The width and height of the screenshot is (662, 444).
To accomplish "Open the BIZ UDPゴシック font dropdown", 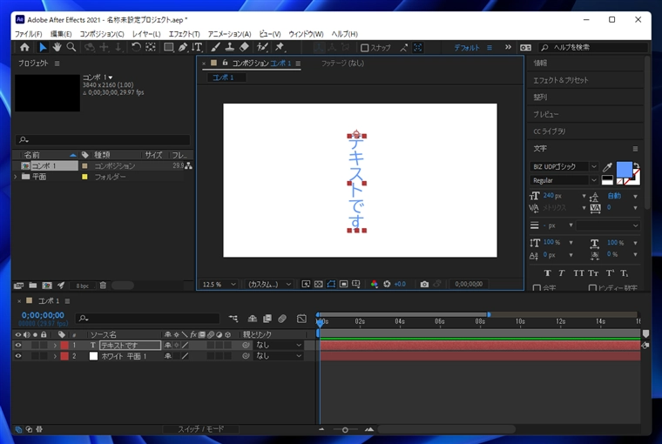I will pyautogui.click(x=564, y=166).
